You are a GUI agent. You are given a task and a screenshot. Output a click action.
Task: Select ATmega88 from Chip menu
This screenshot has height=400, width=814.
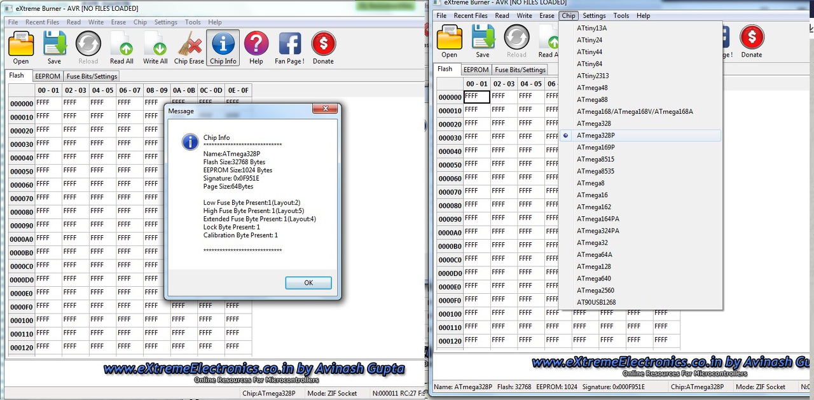(x=640, y=100)
